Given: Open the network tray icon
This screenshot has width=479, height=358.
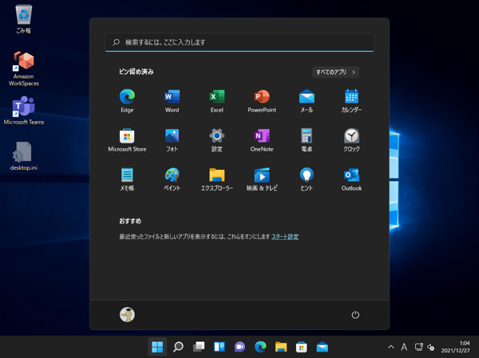Looking at the screenshot, I should tap(419, 347).
